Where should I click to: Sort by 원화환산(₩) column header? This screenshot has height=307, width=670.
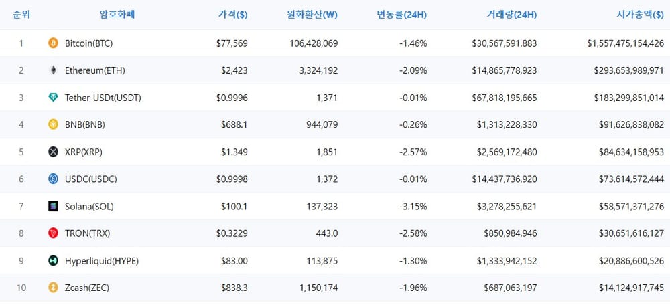pos(312,15)
